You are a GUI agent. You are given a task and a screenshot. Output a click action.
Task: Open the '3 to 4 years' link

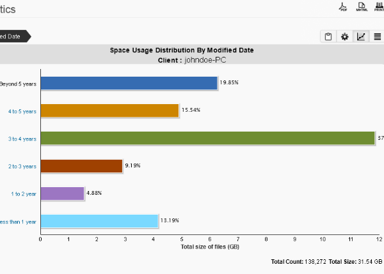tap(22, 139)
